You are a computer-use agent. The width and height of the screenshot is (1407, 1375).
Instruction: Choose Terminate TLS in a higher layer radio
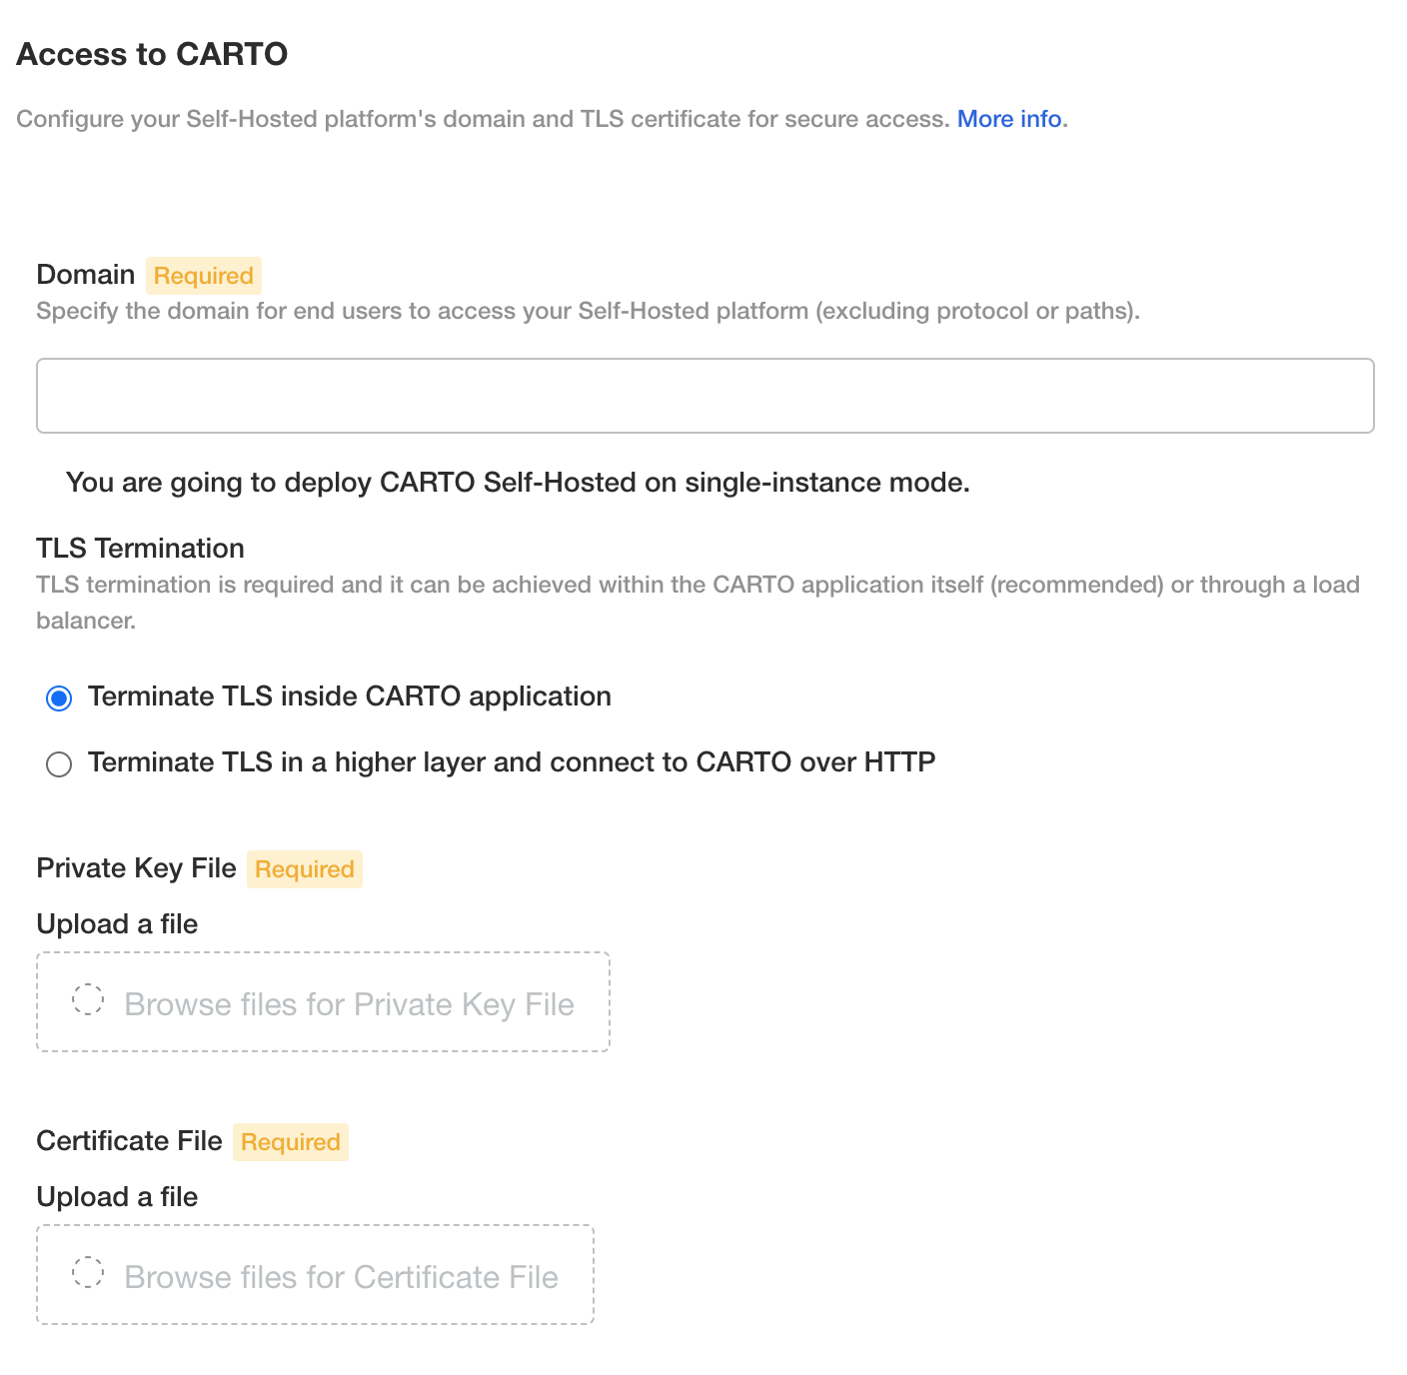click(59, 764)
